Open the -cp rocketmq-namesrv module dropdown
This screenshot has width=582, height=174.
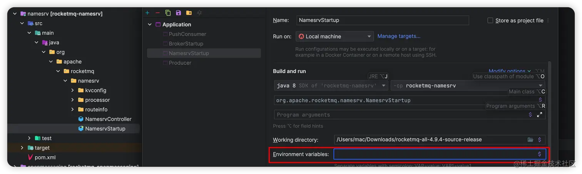point(468,86)
